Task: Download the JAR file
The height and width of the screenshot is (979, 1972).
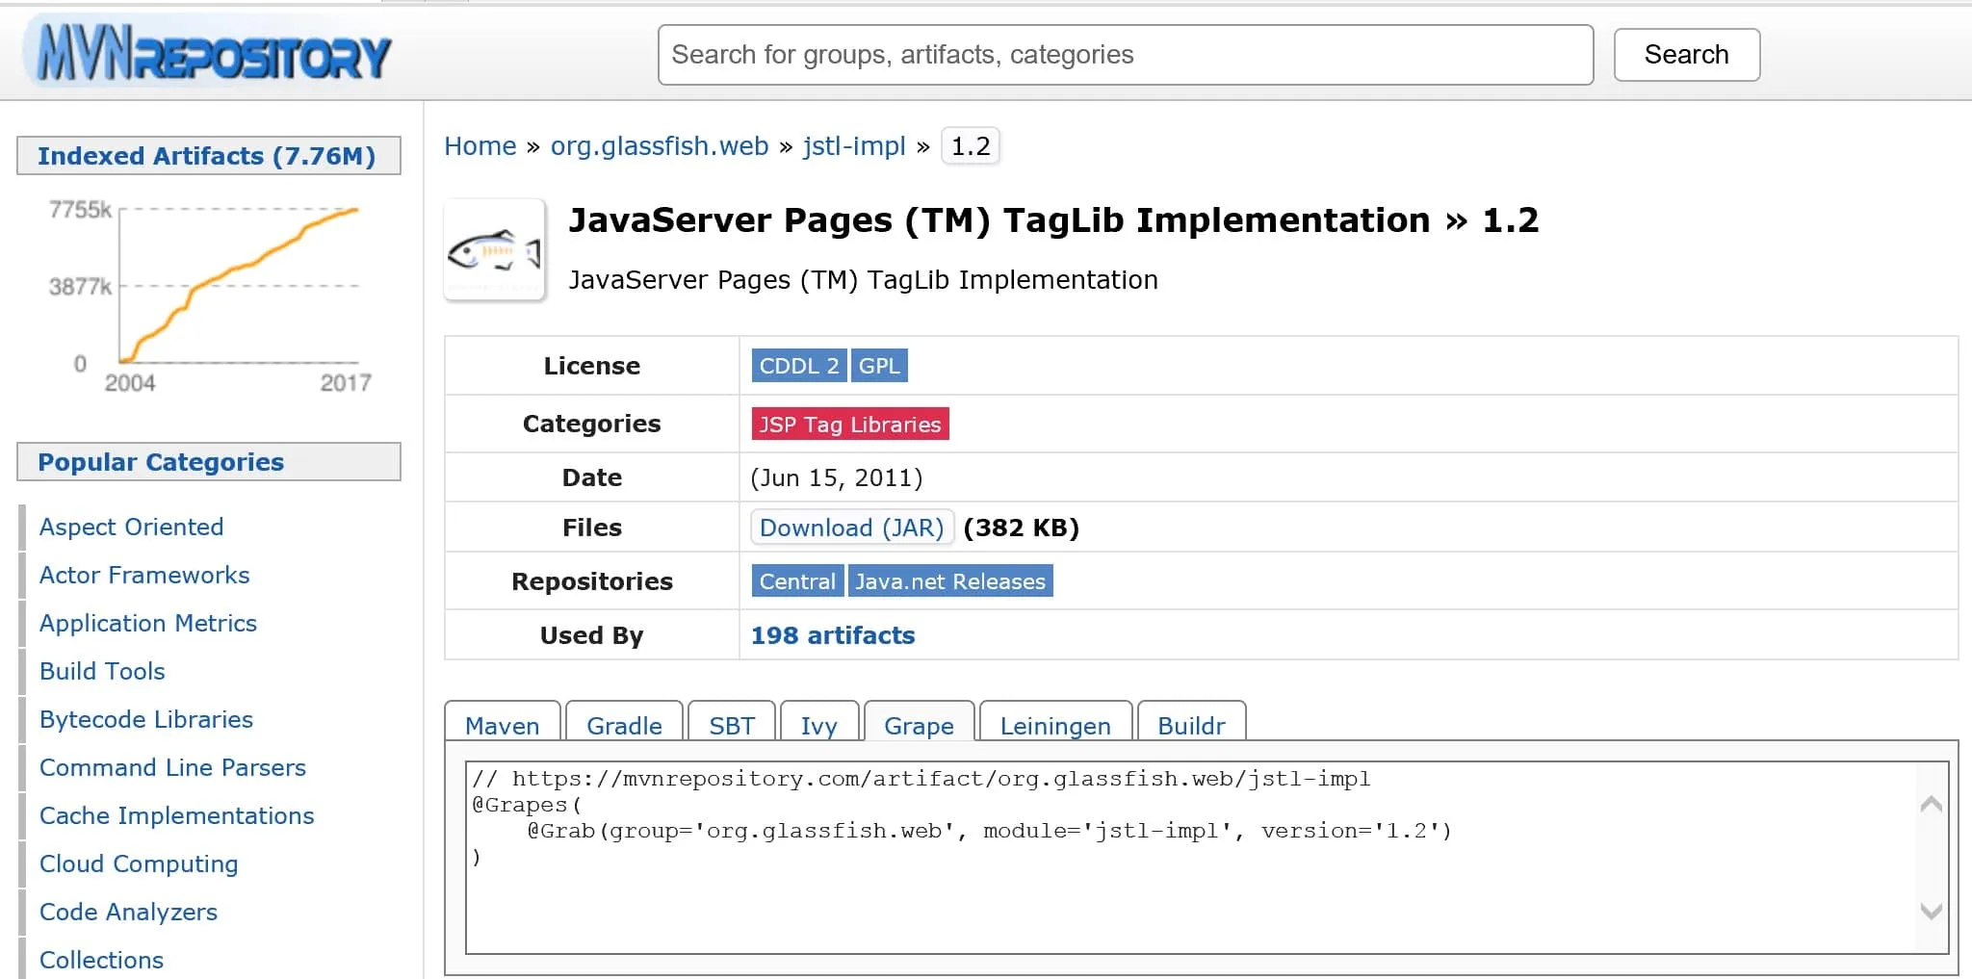Action: point(852,528)
